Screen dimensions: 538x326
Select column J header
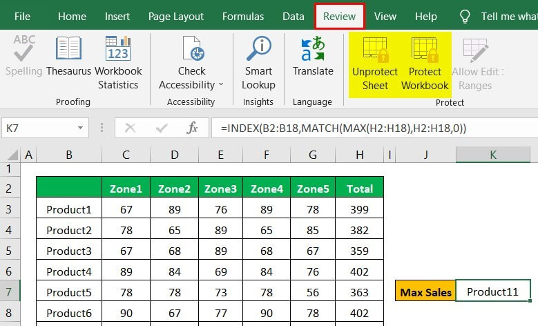(425, 155)
